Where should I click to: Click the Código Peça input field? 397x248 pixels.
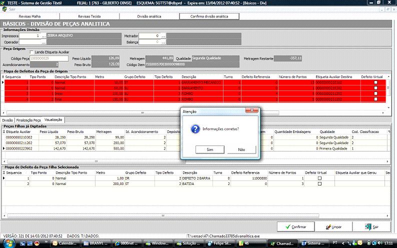(x=49, y=58)
